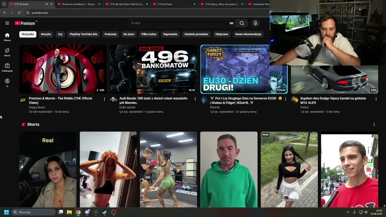Open the Ty sidebar section
The image size is (386, 217).
pos(7,83)
